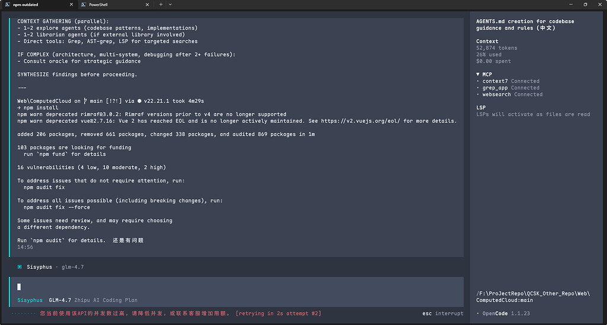607x325 pixels.
Task: Click esc interrupt hint
Action: coord(442,313)
